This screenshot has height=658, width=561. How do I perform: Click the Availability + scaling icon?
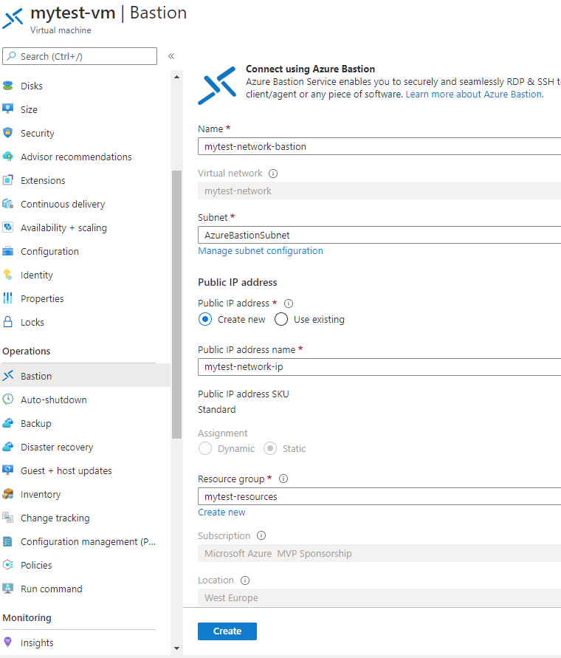point(7,227)
